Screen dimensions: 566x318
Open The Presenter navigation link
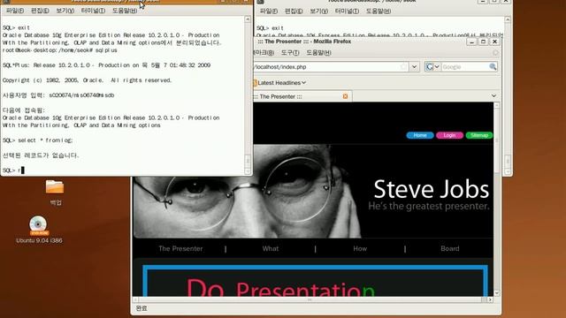(180, 248)
